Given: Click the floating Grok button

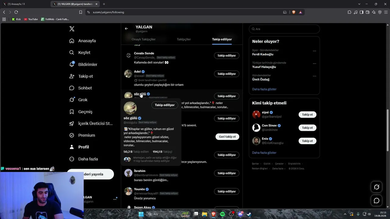Looking at the screenshot, I should 377,187.
